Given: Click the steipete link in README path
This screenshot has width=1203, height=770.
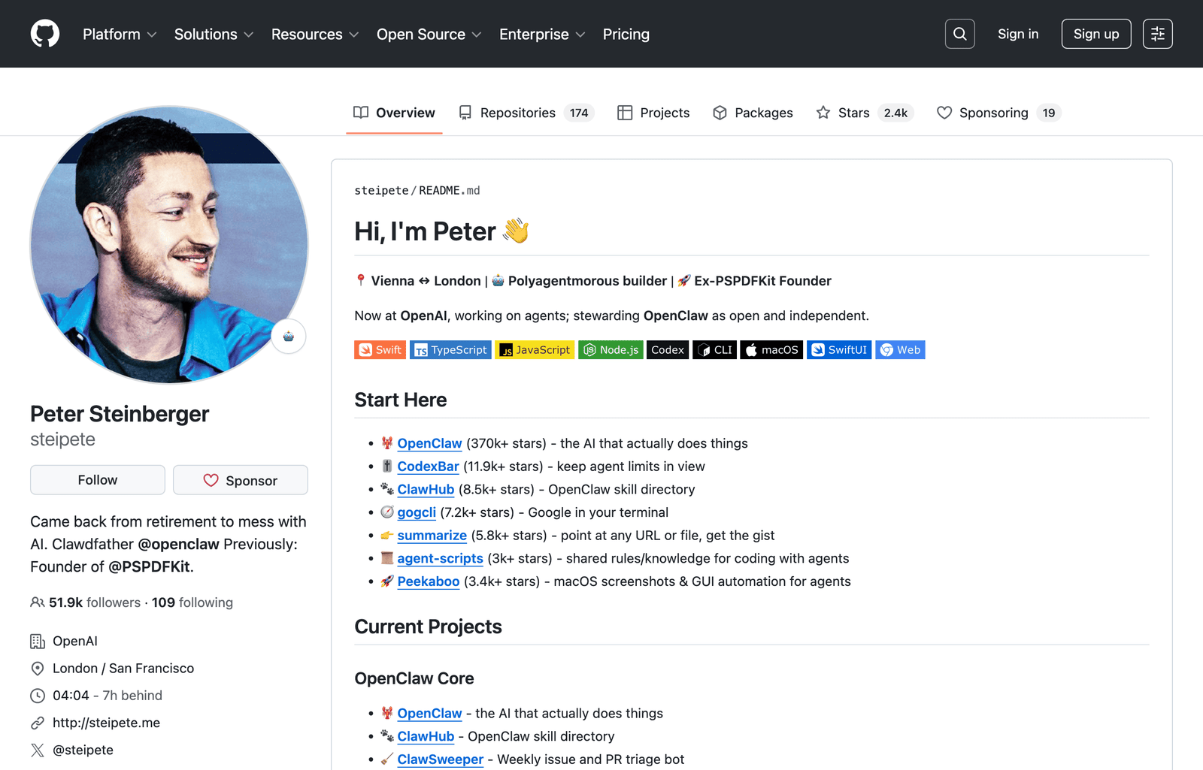Looking at the screenshot, I should 381,191.
